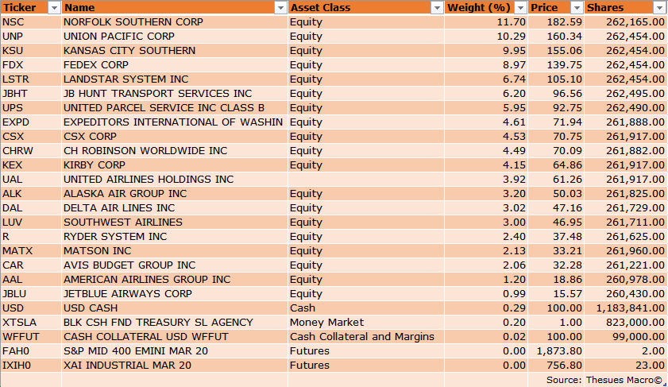668x387 pixels.
Task: Select the Cash asset class cell
Action: [366, 308]
